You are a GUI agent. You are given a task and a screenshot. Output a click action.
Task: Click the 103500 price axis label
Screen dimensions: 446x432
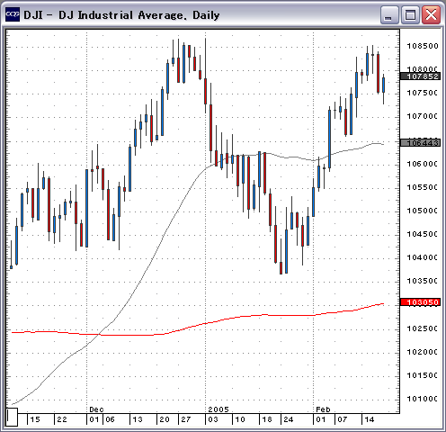[422, 281]
